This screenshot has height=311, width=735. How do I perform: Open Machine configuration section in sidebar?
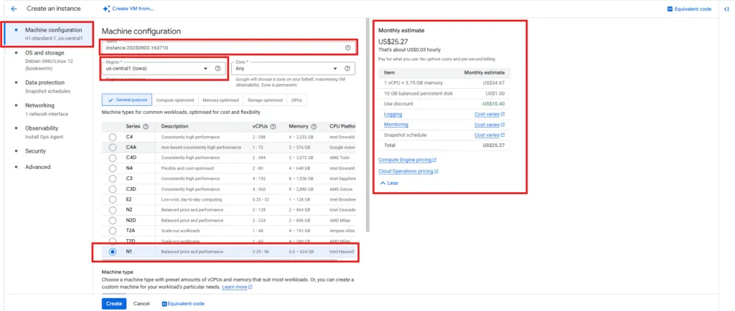click(x=50, y=34)
